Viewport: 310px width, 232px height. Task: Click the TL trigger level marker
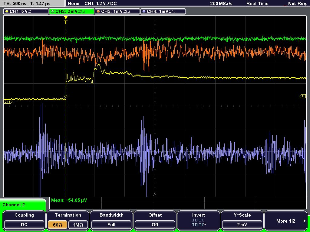(303, 96)
